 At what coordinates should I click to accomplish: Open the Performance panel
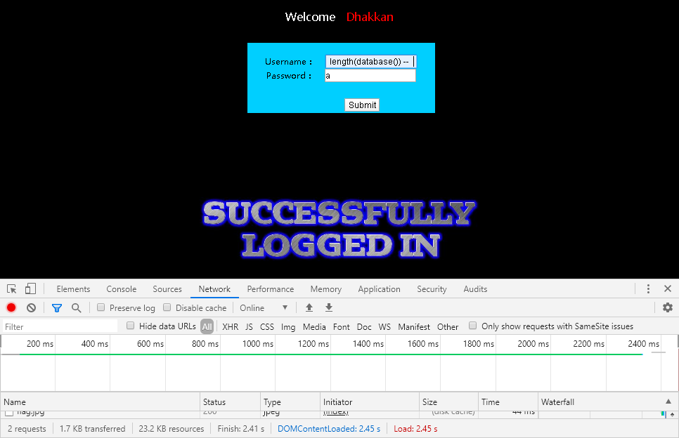(270, 288)
